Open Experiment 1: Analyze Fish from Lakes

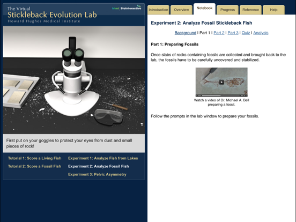point(103,158)
